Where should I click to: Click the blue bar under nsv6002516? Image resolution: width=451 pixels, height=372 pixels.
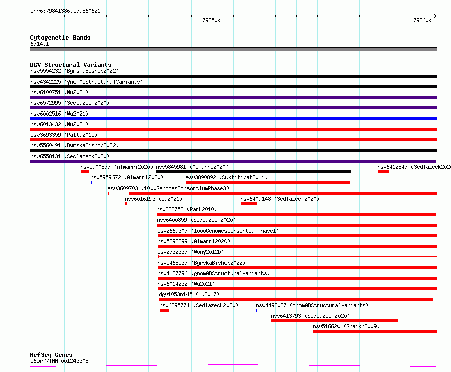[233, 119]
